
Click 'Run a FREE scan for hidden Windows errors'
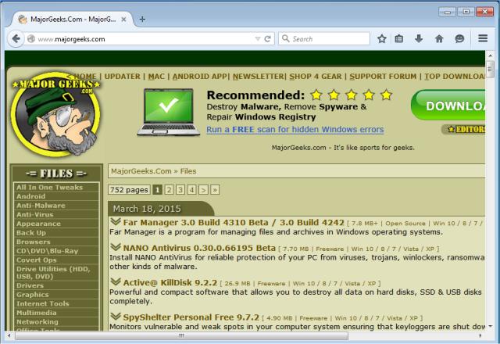[295, 130]
